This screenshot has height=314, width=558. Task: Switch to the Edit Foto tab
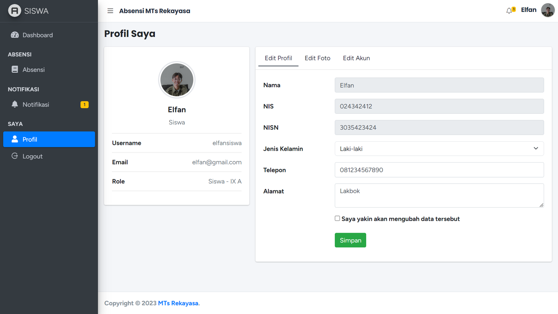coord(317,58)
